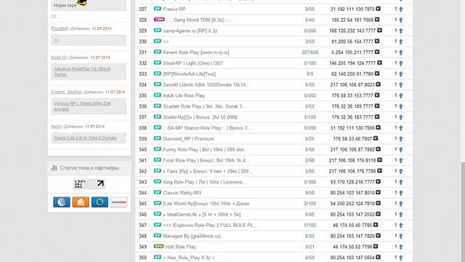Connect to 5.254.105.211:7777 via its black icon

point(377,52)
